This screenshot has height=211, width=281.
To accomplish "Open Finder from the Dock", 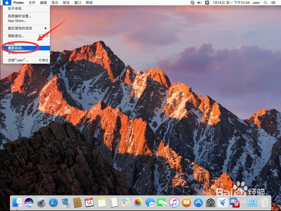I will pyautogui.click(x=17, y=203).
